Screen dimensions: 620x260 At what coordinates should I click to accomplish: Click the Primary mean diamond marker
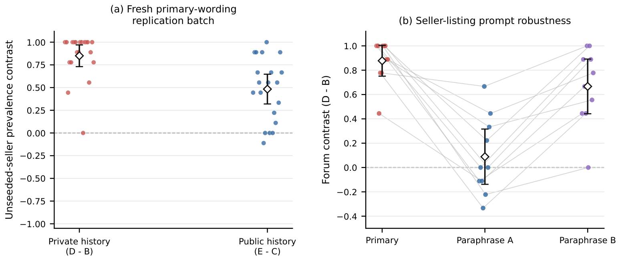coord(382,61)
